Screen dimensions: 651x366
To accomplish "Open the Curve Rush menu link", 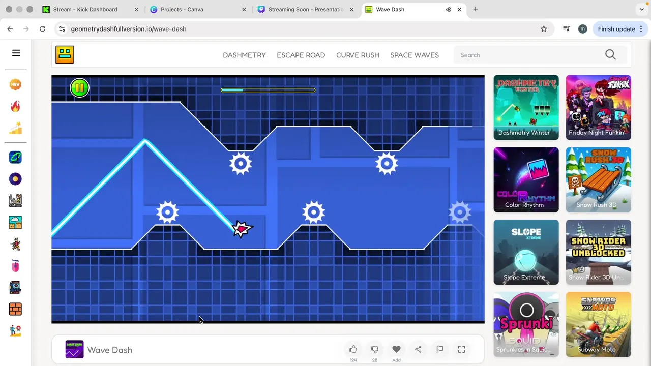I will point(358,55).
